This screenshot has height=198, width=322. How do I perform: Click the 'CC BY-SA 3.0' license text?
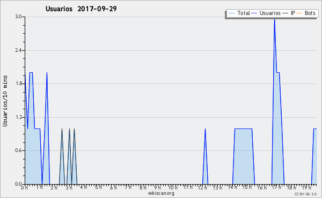point(305,194)
